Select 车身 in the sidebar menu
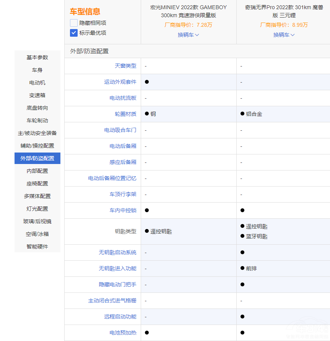Viewport: 330px width, 341px height. [x=37, y=70]
